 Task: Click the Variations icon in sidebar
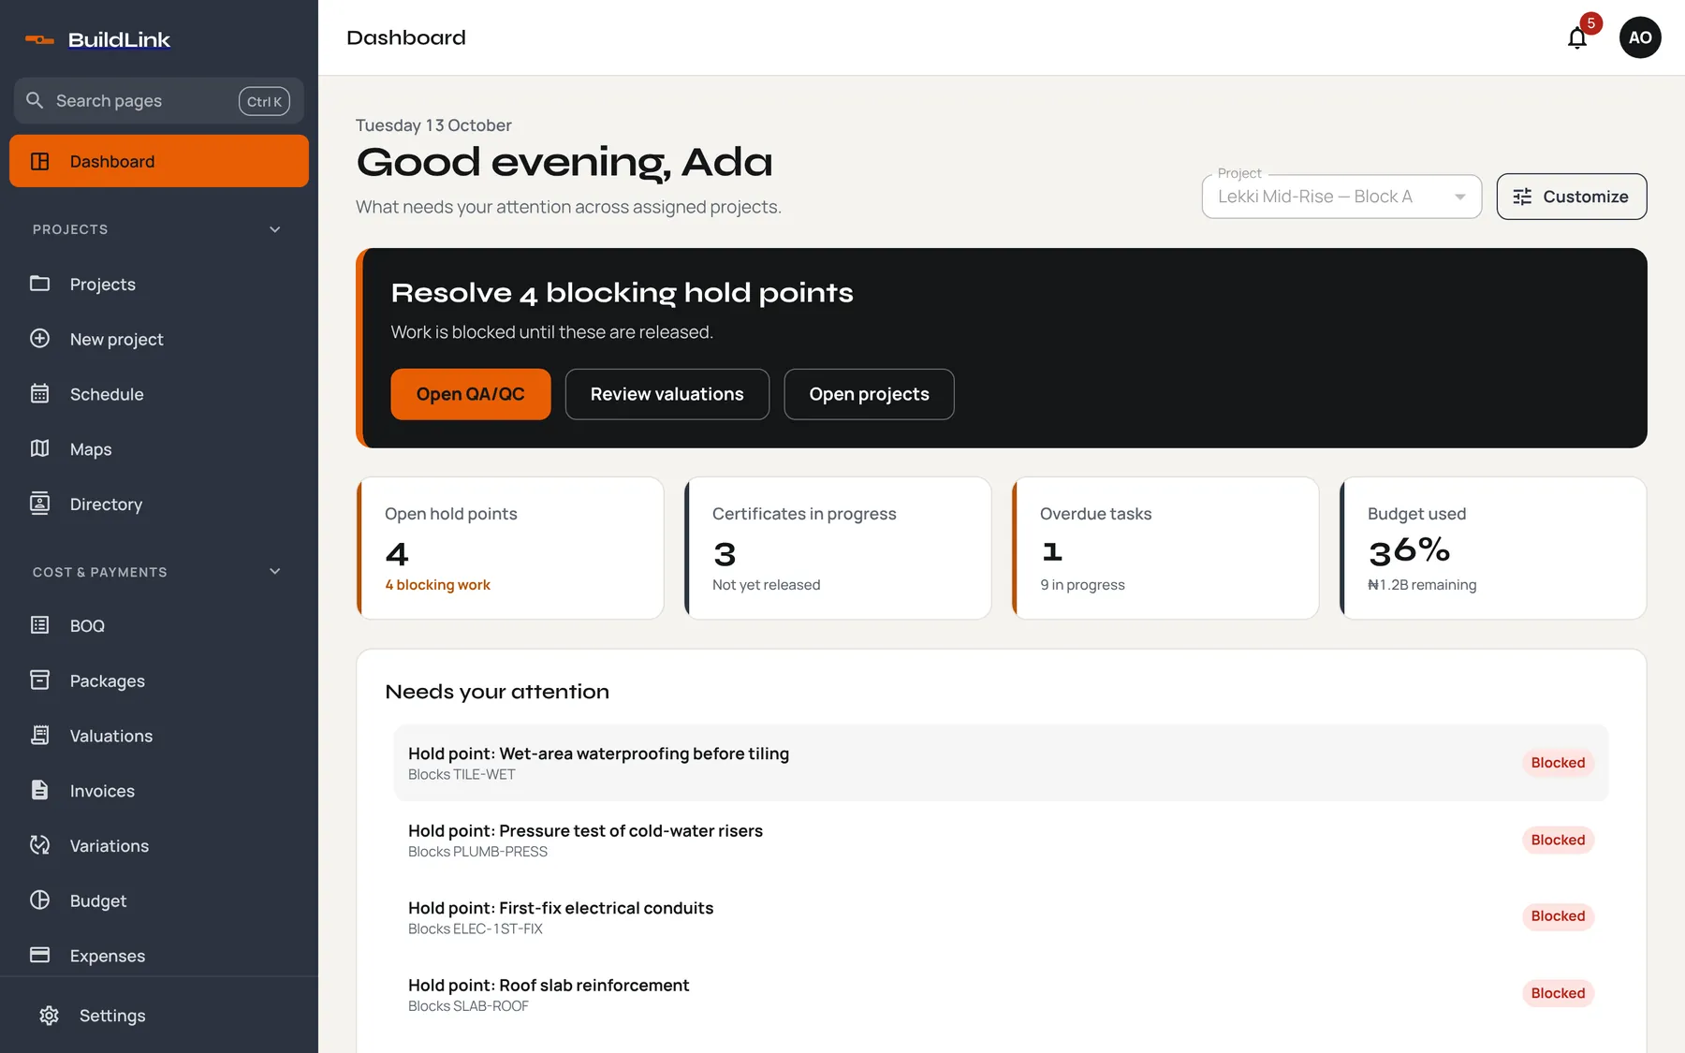click(x=39, y=845)
